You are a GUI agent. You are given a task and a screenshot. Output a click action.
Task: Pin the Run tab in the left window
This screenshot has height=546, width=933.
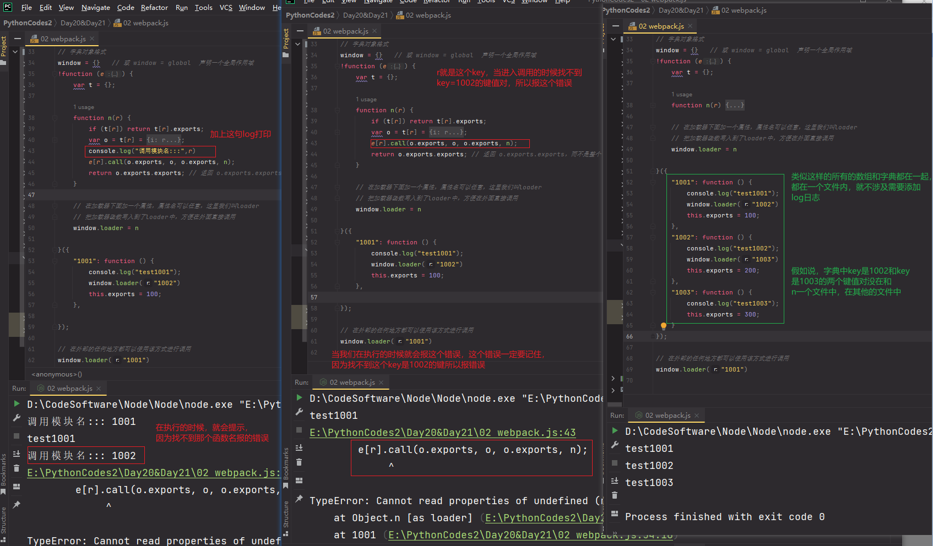click(17, 504)
